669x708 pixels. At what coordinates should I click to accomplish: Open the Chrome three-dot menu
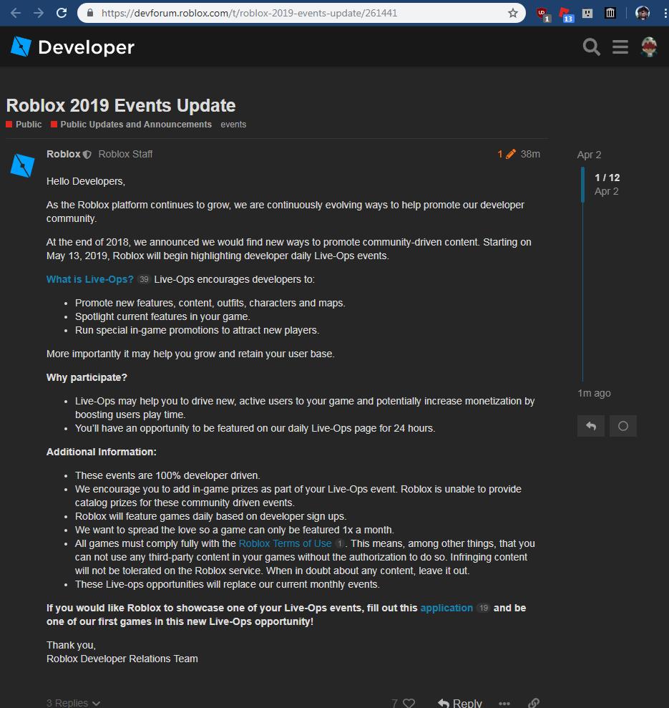point(665,13)
